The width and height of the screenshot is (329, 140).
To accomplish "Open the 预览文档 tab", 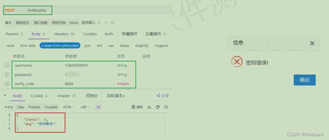I will 59,23.
